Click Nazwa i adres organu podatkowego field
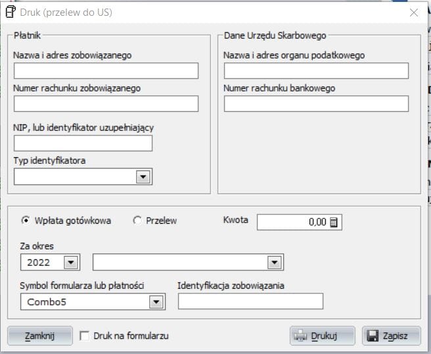The height and width of the screenshot is (354, 431). [x=316, y=71]
